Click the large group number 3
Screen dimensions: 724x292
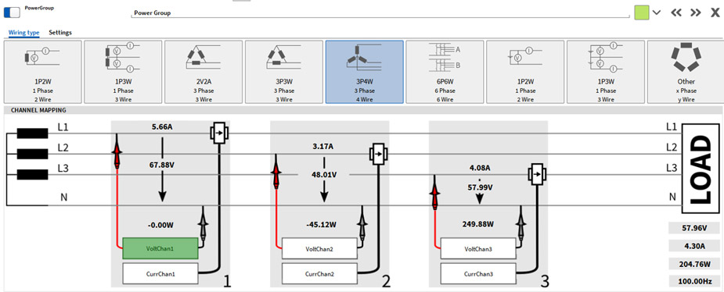pyautogui.click(x=545, y=280)
